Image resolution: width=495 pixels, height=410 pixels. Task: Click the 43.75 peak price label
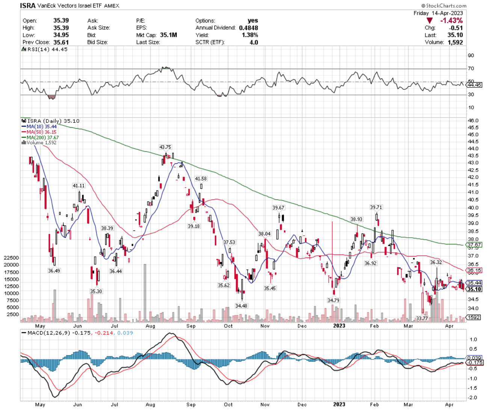[165, 147]
